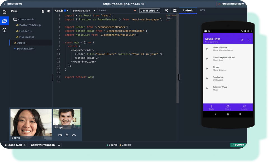Submit the solution

[x=238, y=145]
